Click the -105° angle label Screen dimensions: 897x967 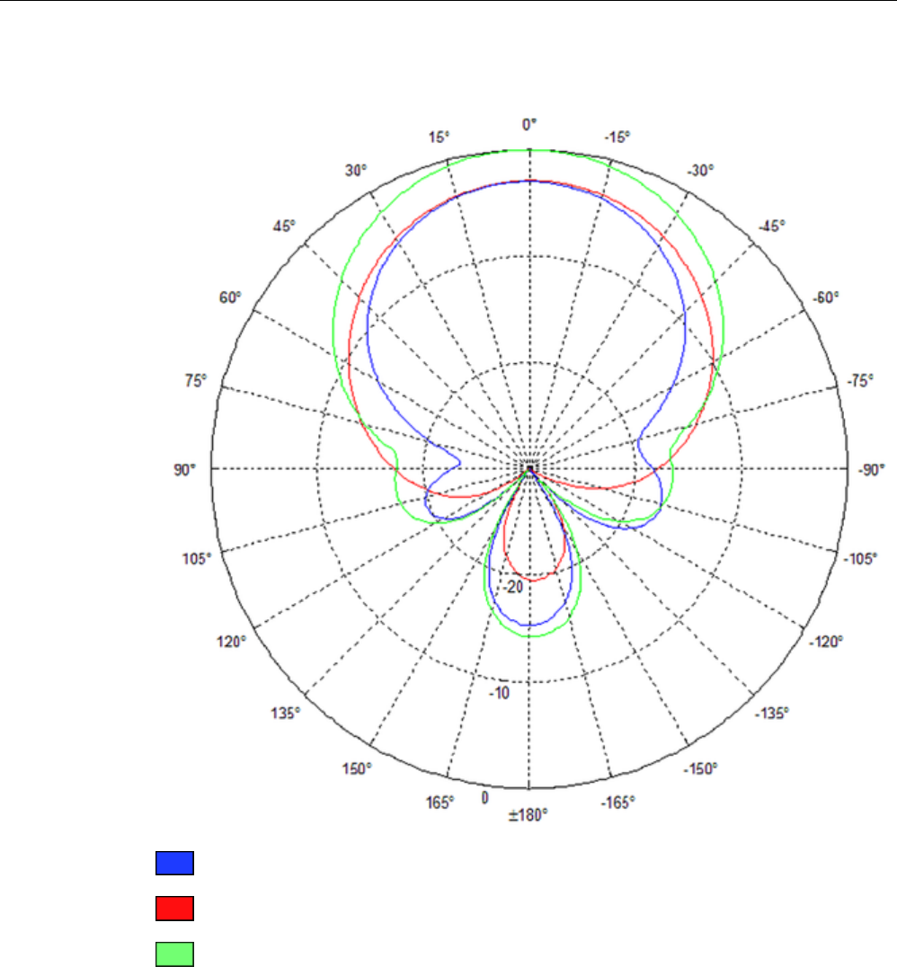(860, 559)
